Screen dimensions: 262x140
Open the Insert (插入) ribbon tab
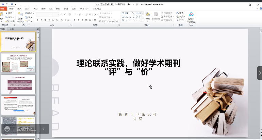click(x=19, y=8)
